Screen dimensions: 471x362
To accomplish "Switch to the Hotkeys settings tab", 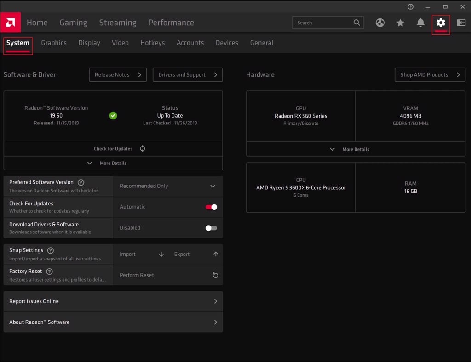I will (x=153, y=43).
